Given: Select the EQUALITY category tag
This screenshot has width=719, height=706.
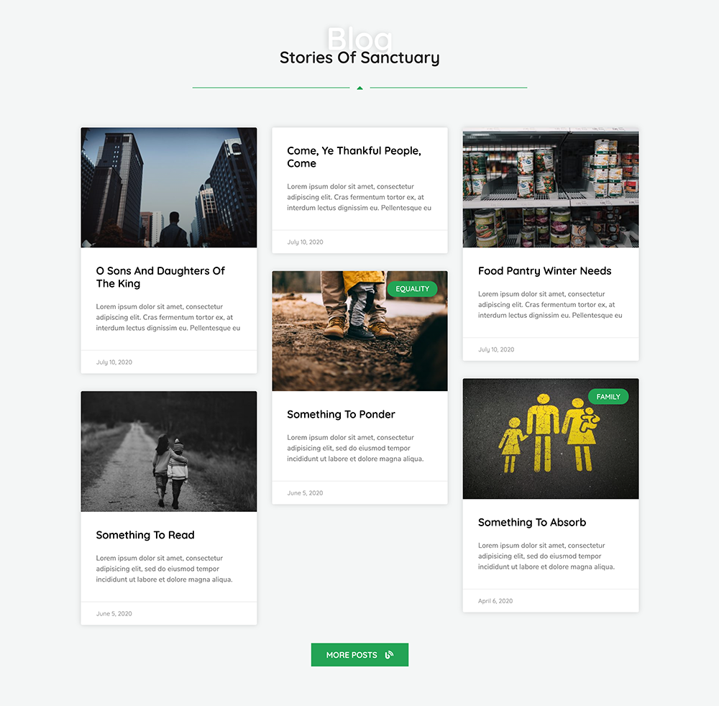Looking at the screenshot, I should pos(412,289).
